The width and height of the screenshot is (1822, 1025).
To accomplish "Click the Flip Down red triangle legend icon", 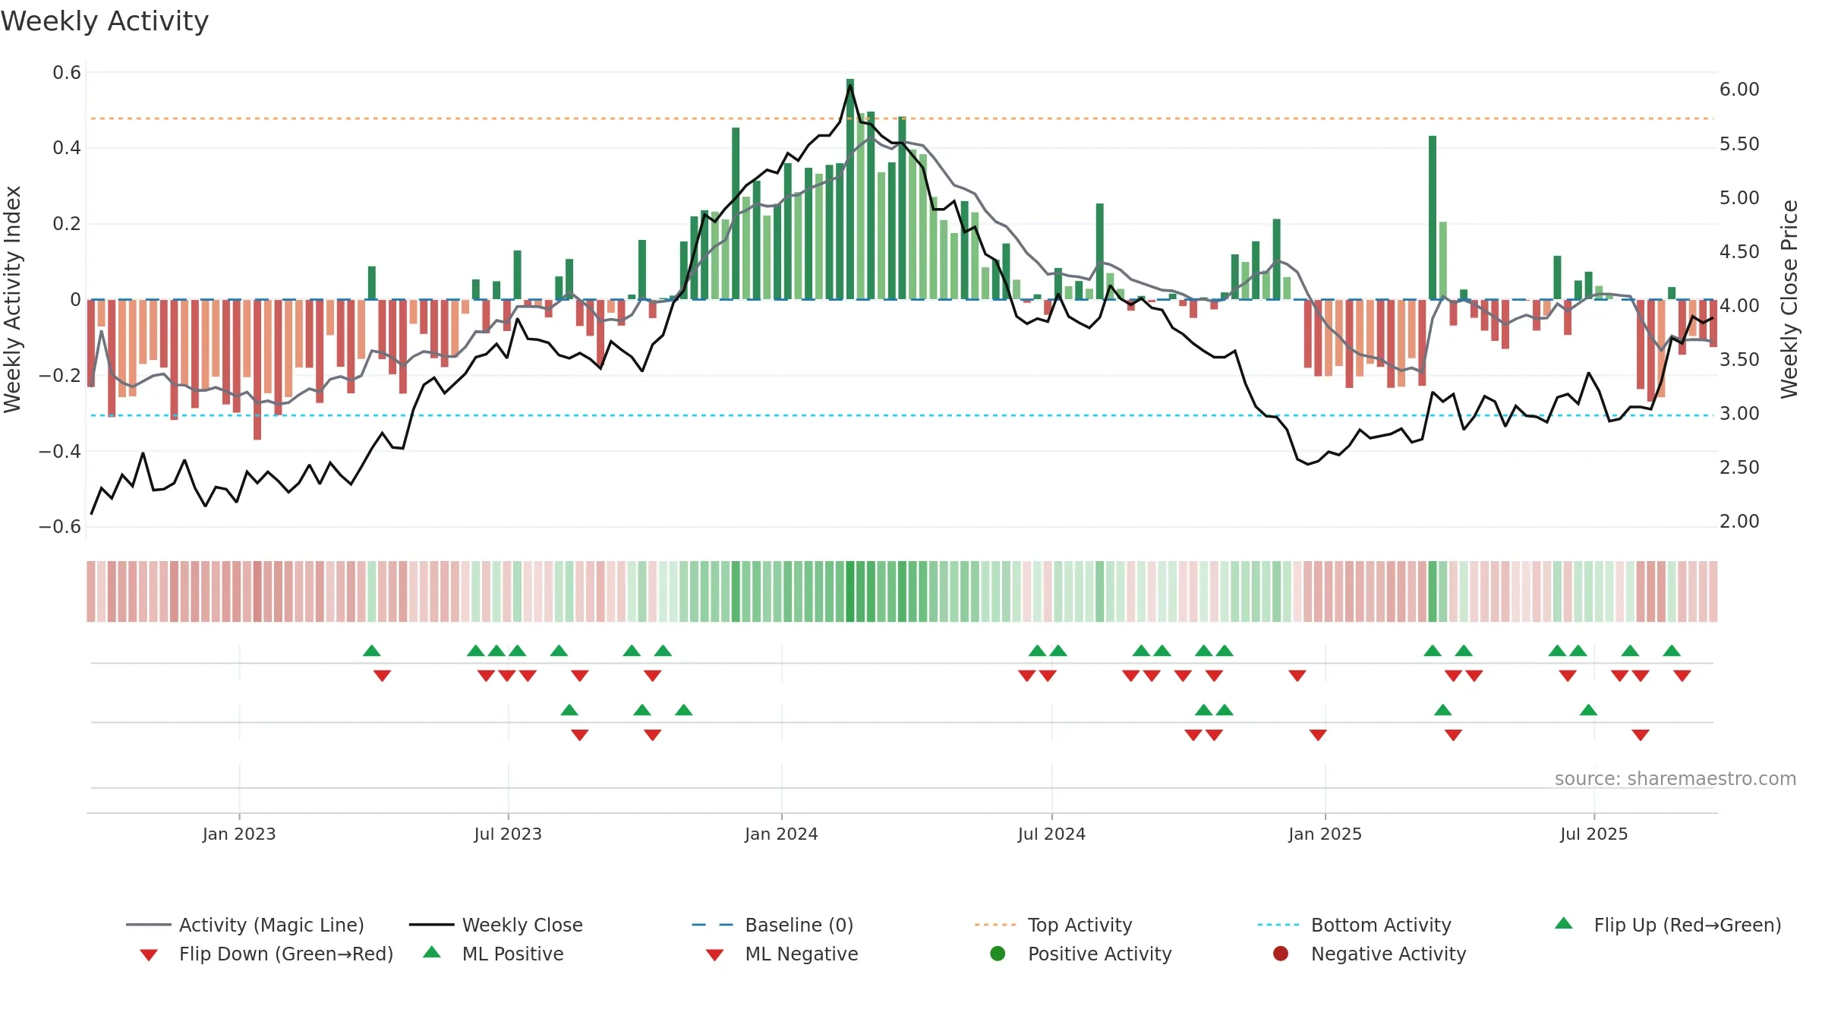I will point(149,955).
